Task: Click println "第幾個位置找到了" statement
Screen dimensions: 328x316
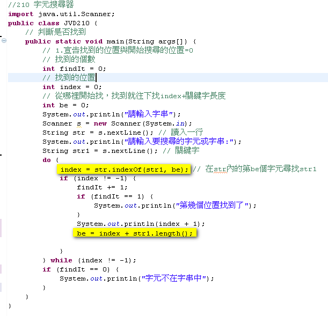Action: (x=175, y=205)
